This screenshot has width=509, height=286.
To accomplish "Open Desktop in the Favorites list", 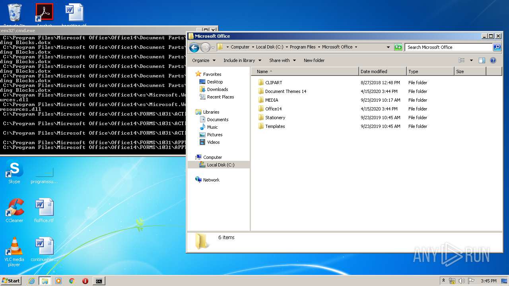I will click(215, 82).
